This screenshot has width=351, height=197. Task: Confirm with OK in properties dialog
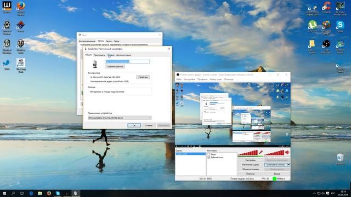click(134, 125)
